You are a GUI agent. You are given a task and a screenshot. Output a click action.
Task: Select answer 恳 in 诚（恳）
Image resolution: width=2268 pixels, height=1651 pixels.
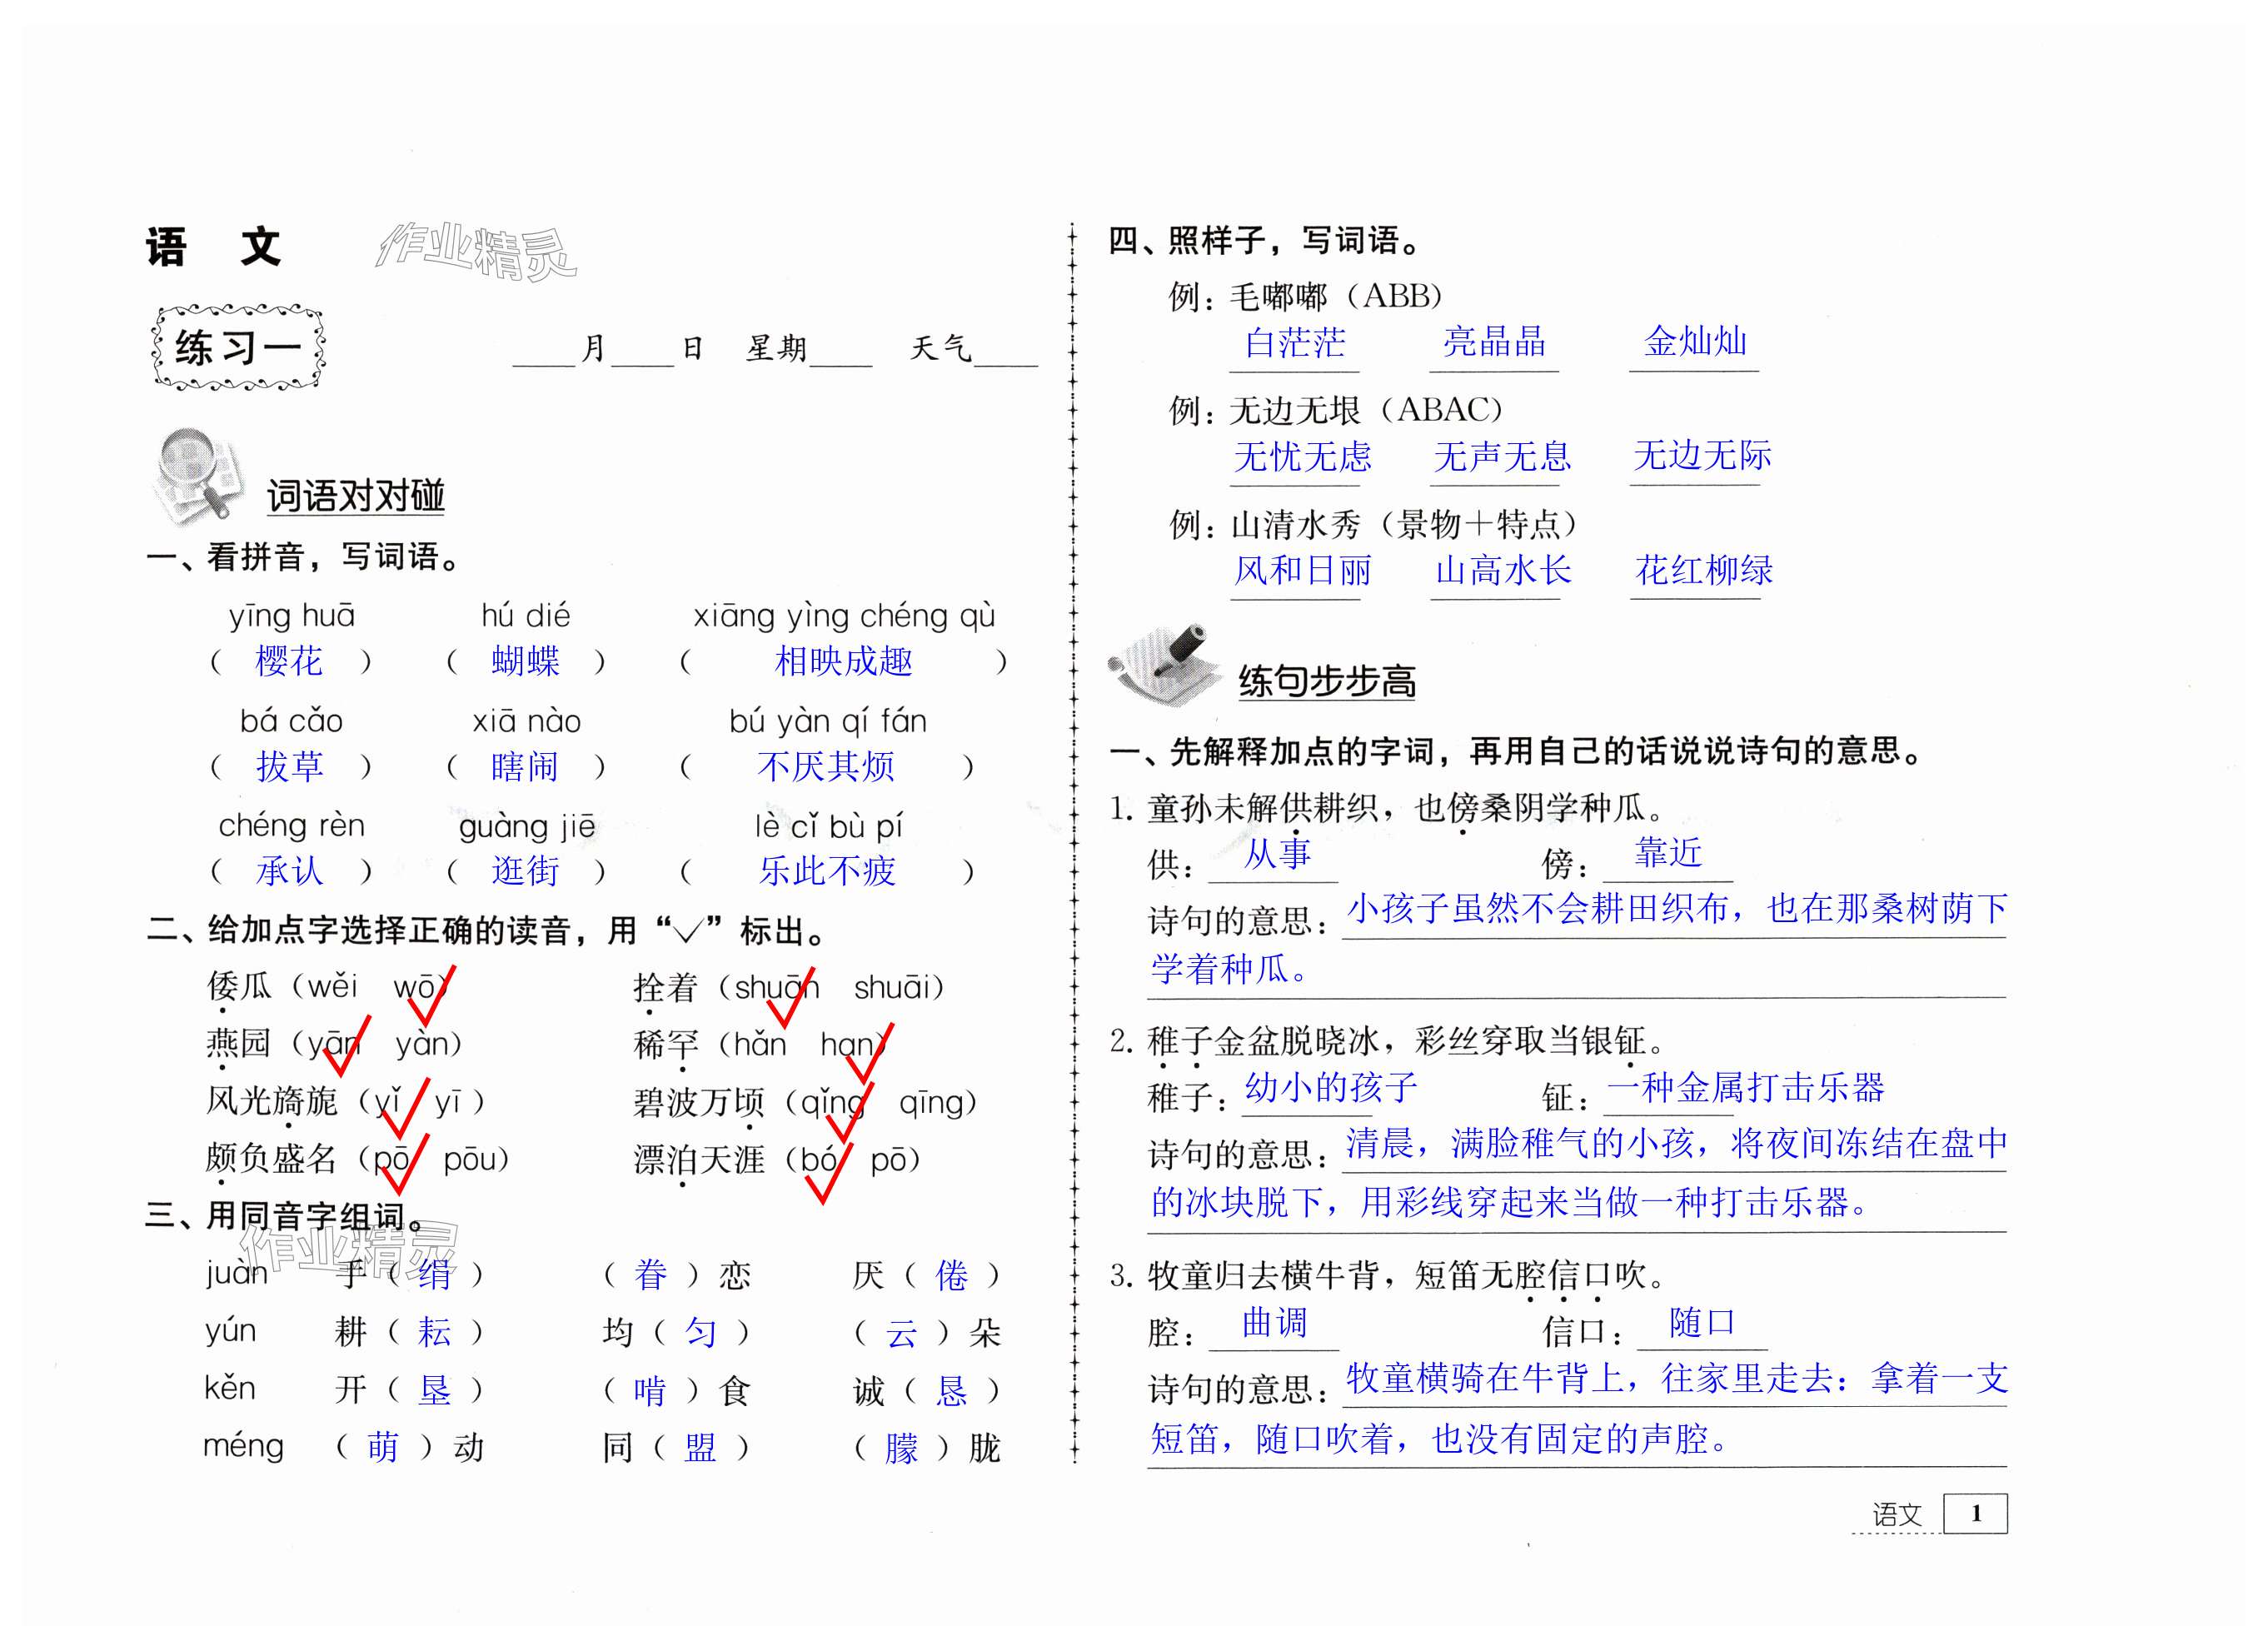[951, 1390]
